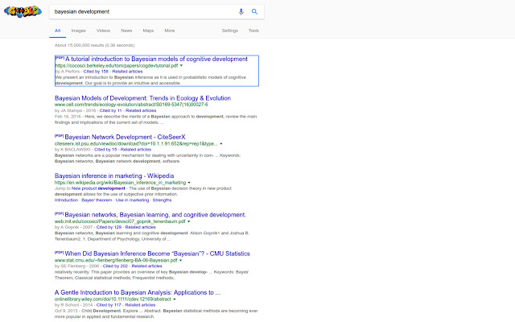Expand dropdown arrow next to en.wikipedia.org URL

(x=189, y=183)
